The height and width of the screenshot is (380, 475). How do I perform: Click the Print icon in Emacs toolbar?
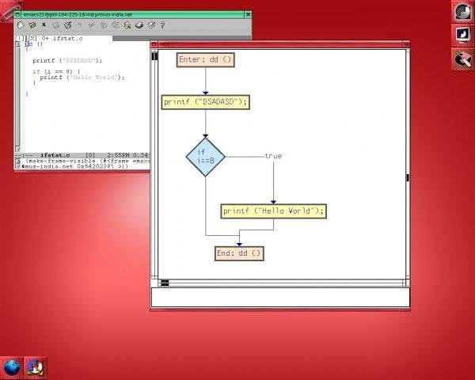(139, 25)
